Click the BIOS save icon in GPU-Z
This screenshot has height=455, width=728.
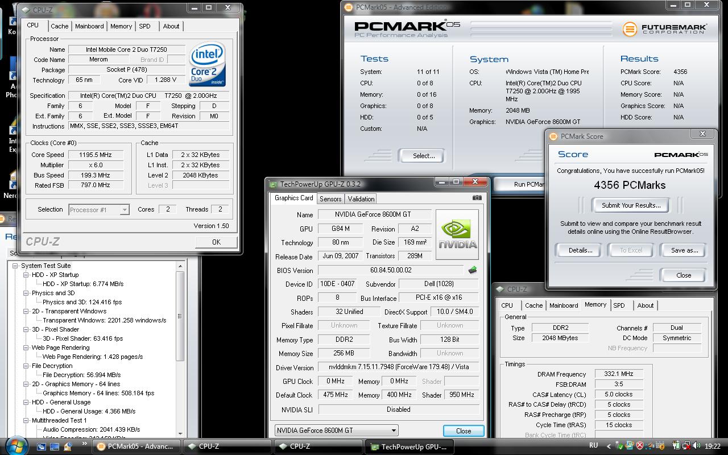coord(472,270)
